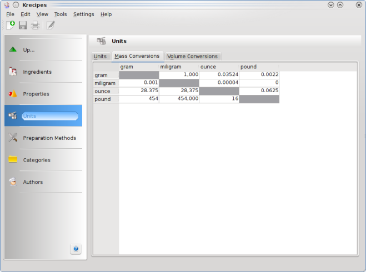Click the cell with value 0.03524
This screenshot has height=272, width=366.
coord(219,74)
